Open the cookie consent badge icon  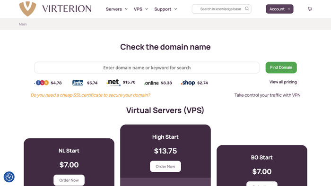pyautogui.click(x=9, y=177)
